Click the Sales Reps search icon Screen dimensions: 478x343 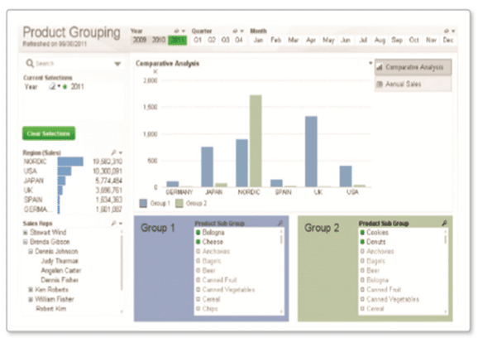113,223
